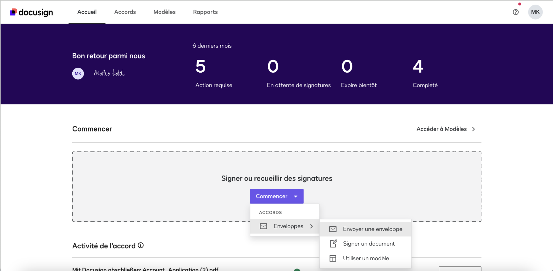This screenshot has height=271, width=553.
Task: Toggle the Commencer dropdown arrow
Action: [x=296, y=196]
